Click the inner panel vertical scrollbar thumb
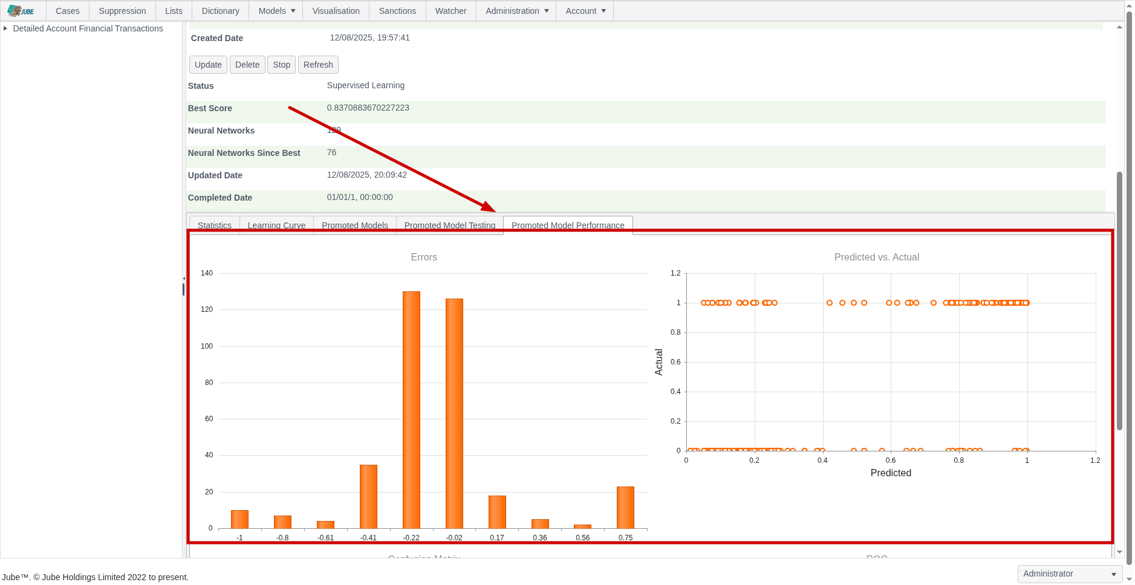 pyautogui.click(x=1119, y=301)
